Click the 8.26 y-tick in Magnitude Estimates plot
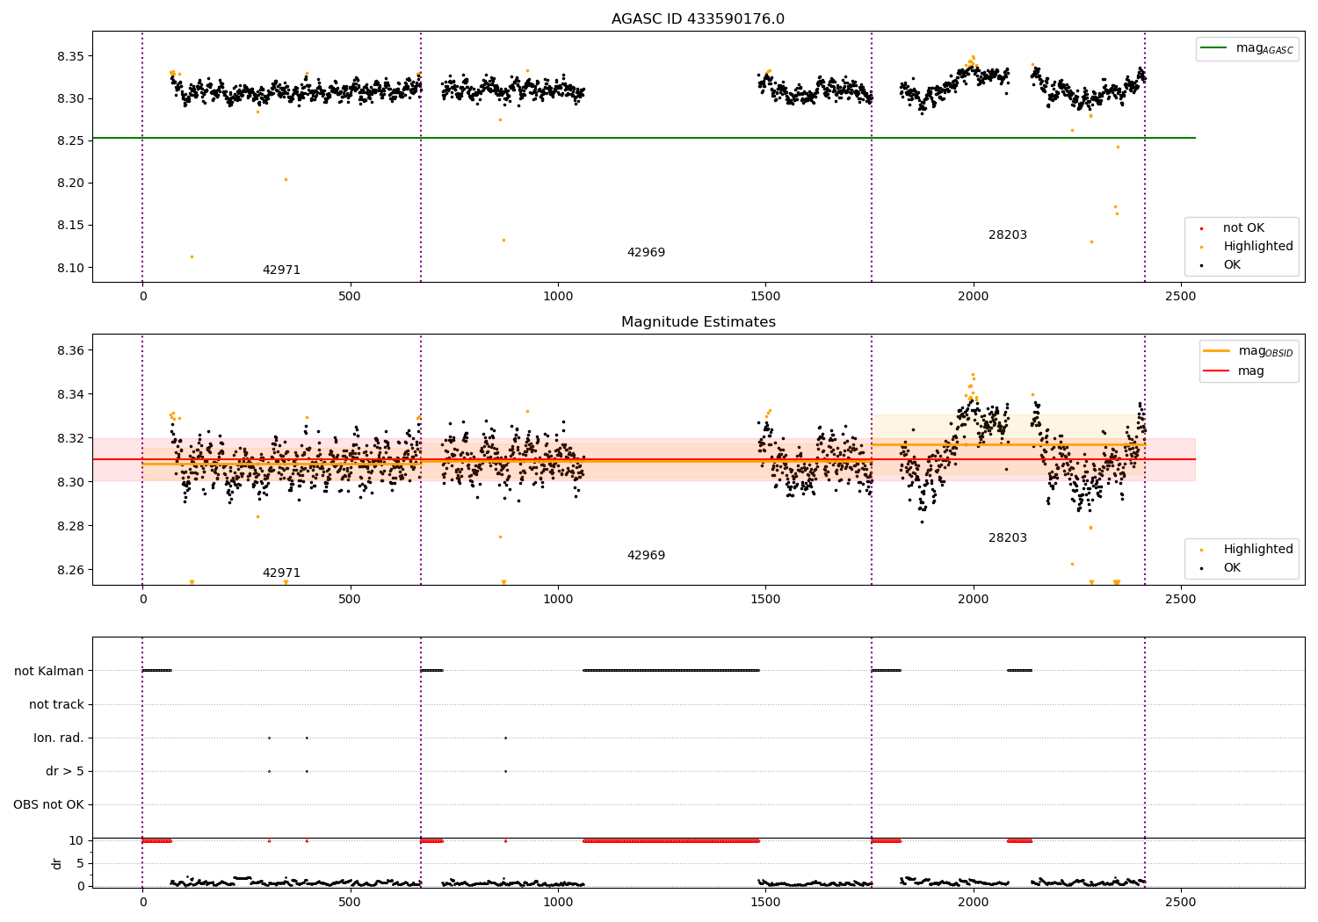The width and height of the screenshot is (1318, 922). tap(69, 570)
